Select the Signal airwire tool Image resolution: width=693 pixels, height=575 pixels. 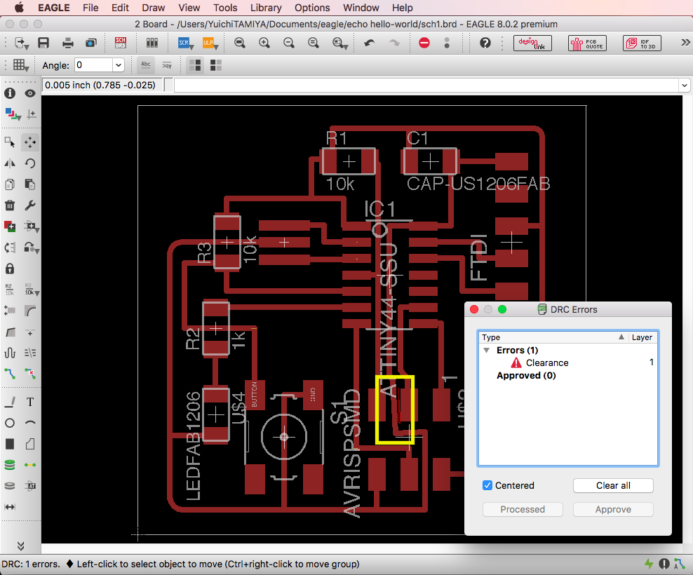[30, 465]
